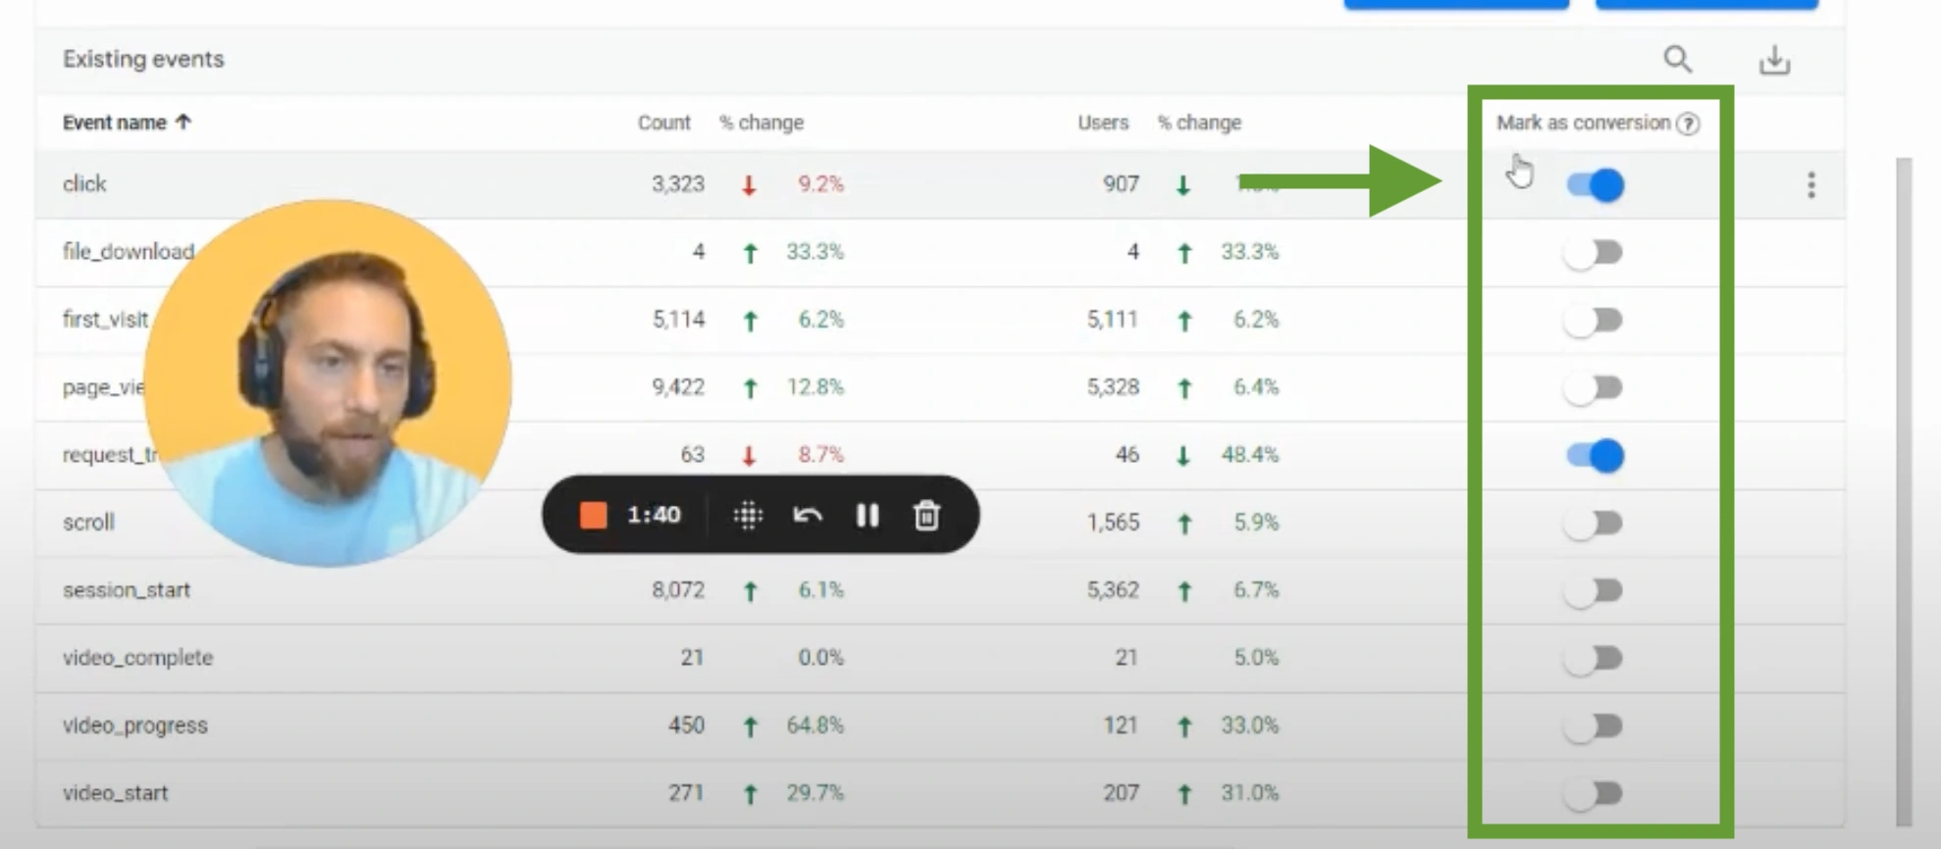Image resolution: width=1941 pixels, height=849 pixels.
Task: Click the page scrollbar on the right edge
Action: pos(1904,490)
